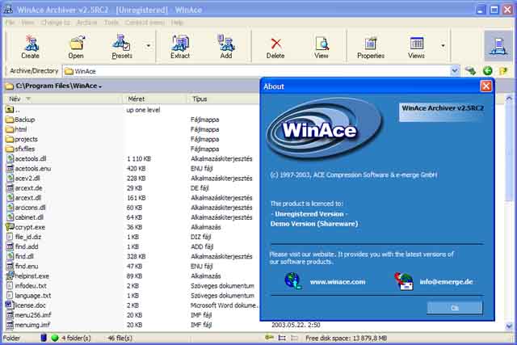Click the green round back arrow icon

tap(487, 70)
